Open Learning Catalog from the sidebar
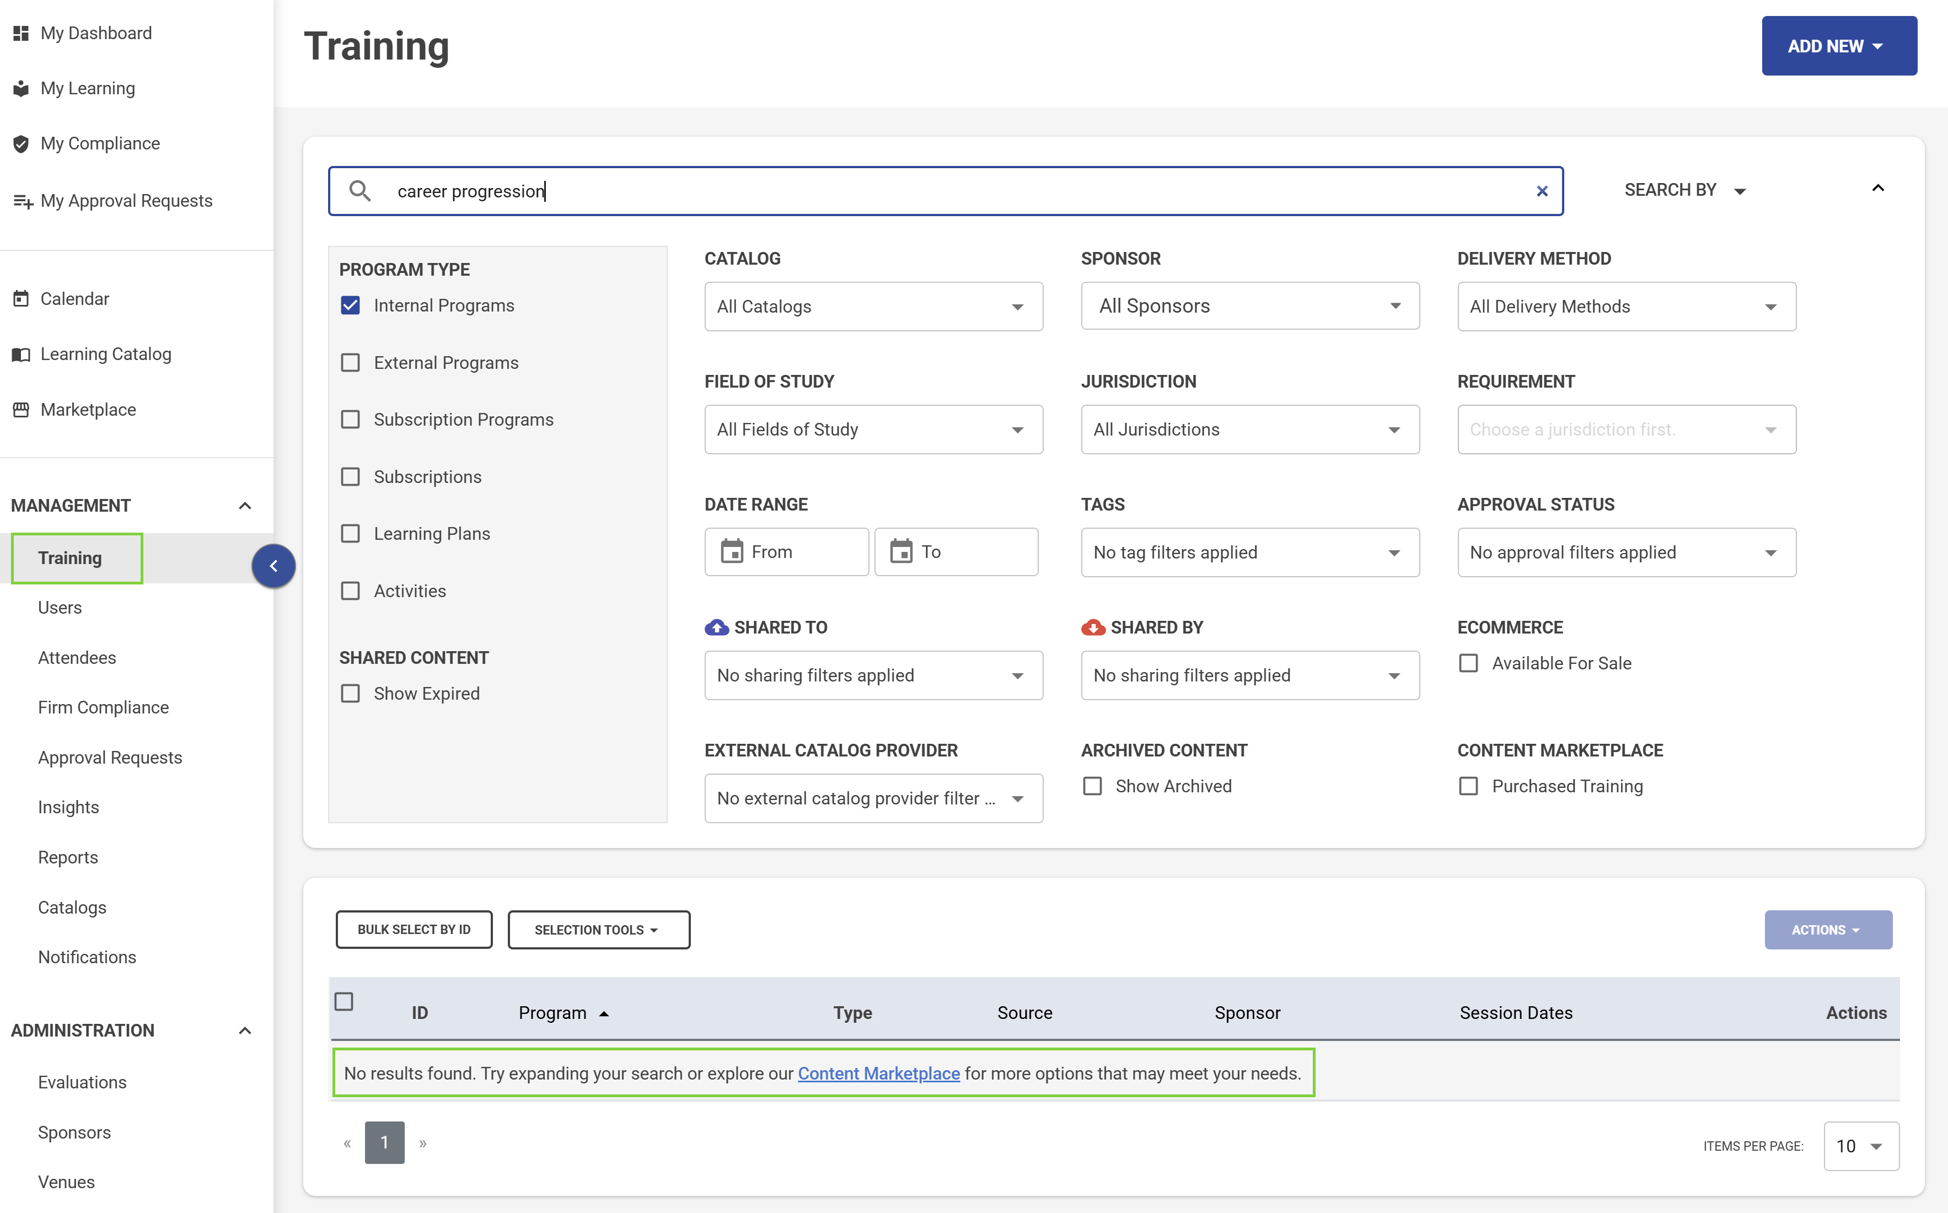Screen dimensions: 1948x1213 [106, 354]
